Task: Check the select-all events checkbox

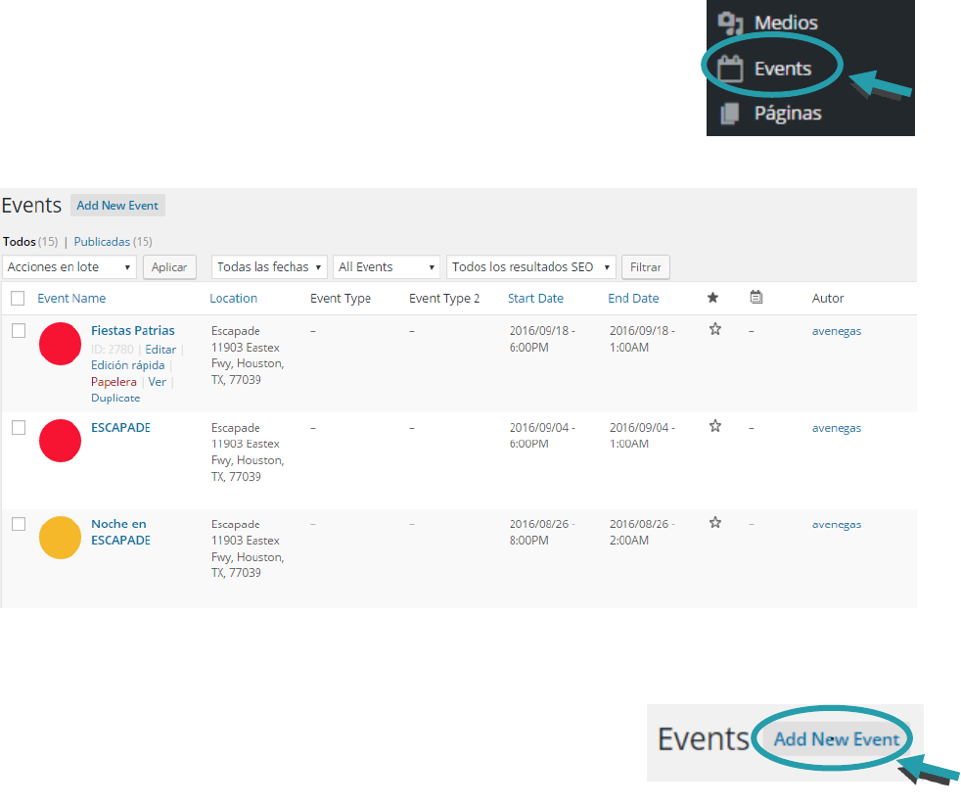Action: (18, 298)
